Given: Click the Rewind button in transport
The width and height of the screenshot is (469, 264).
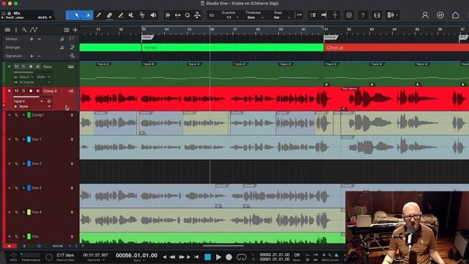Looking at the screenshot, I should pyautogui.click(x=173, y=257).
